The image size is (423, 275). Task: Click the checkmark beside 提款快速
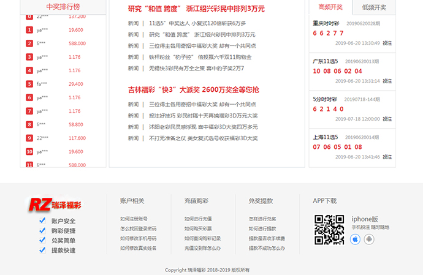pos(42,251)
